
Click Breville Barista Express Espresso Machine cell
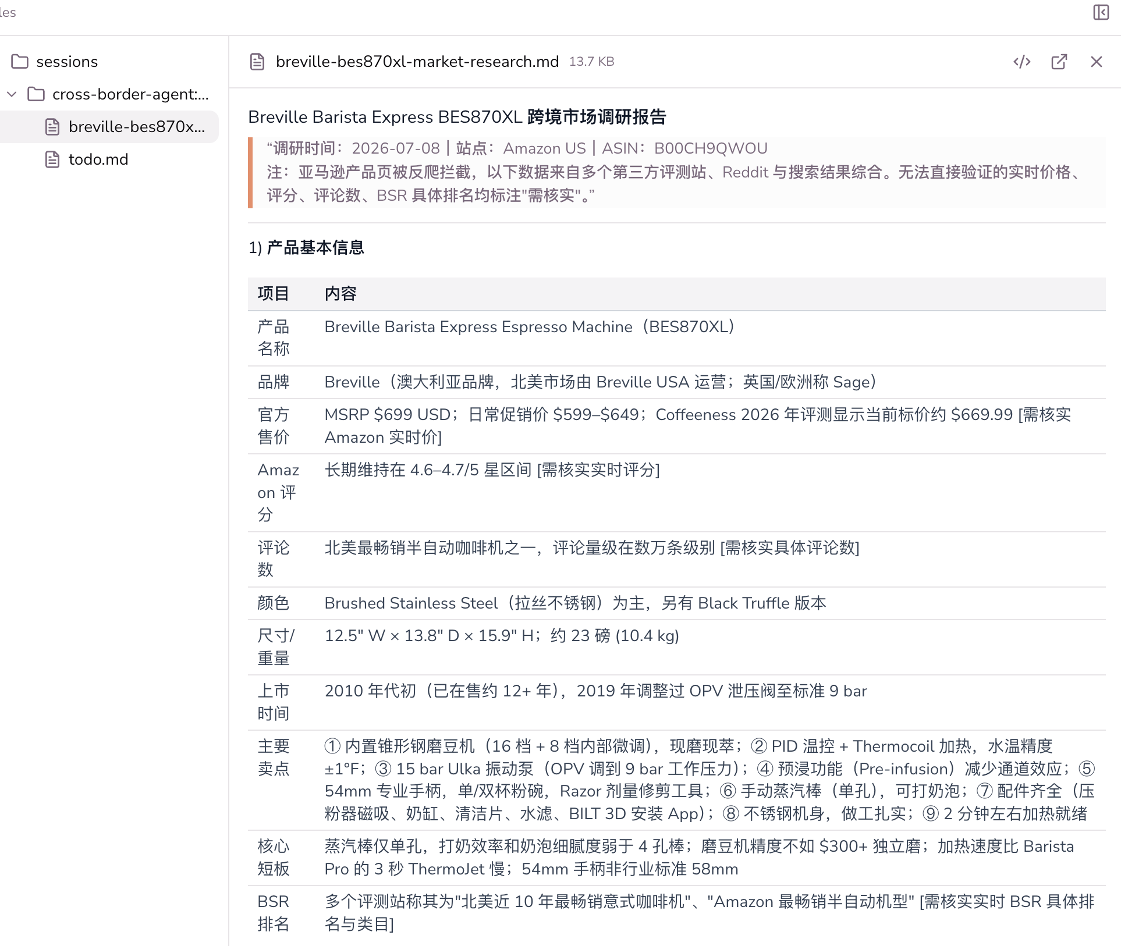click(529, 327)
